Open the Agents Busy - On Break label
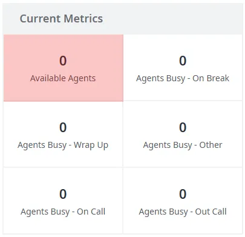245x237 pixels. tap(183, 78)
